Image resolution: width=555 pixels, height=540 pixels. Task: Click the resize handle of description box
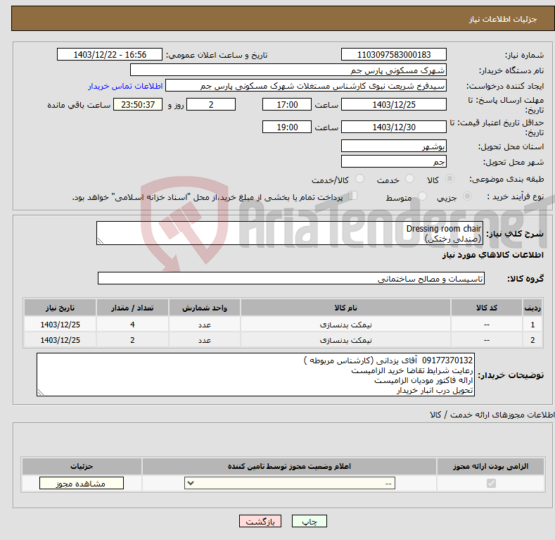pyautogui.click(x=101, y=241)
